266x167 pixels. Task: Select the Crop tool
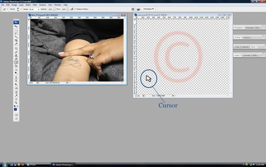point(16,40)
